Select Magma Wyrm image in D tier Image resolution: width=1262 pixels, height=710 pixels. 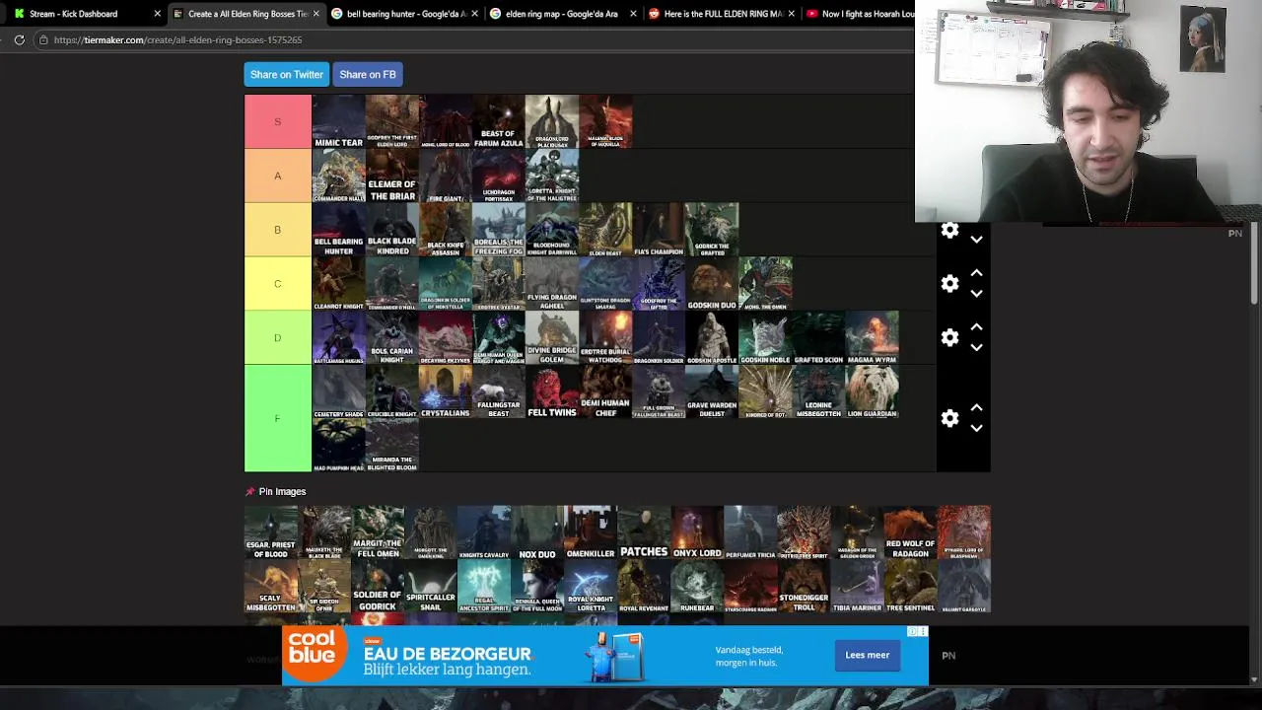872,338
